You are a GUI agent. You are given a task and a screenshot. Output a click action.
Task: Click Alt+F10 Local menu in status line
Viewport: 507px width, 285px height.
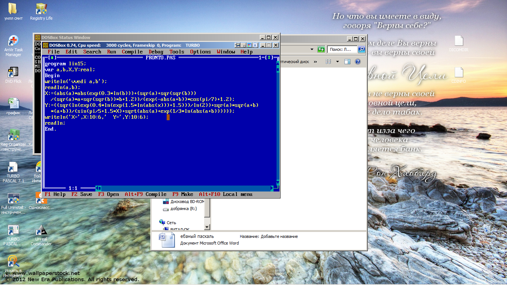[226, 194]
